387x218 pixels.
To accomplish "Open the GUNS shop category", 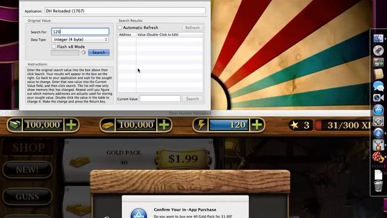I will coord(27,196).
